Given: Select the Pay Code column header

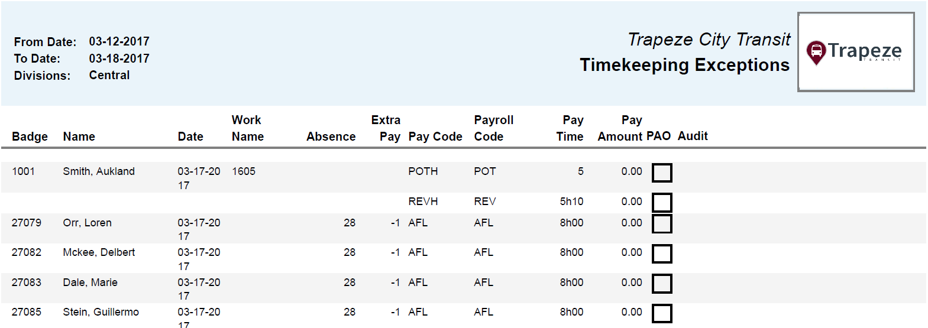Looking at the screenshot, I should click(435, 137).
